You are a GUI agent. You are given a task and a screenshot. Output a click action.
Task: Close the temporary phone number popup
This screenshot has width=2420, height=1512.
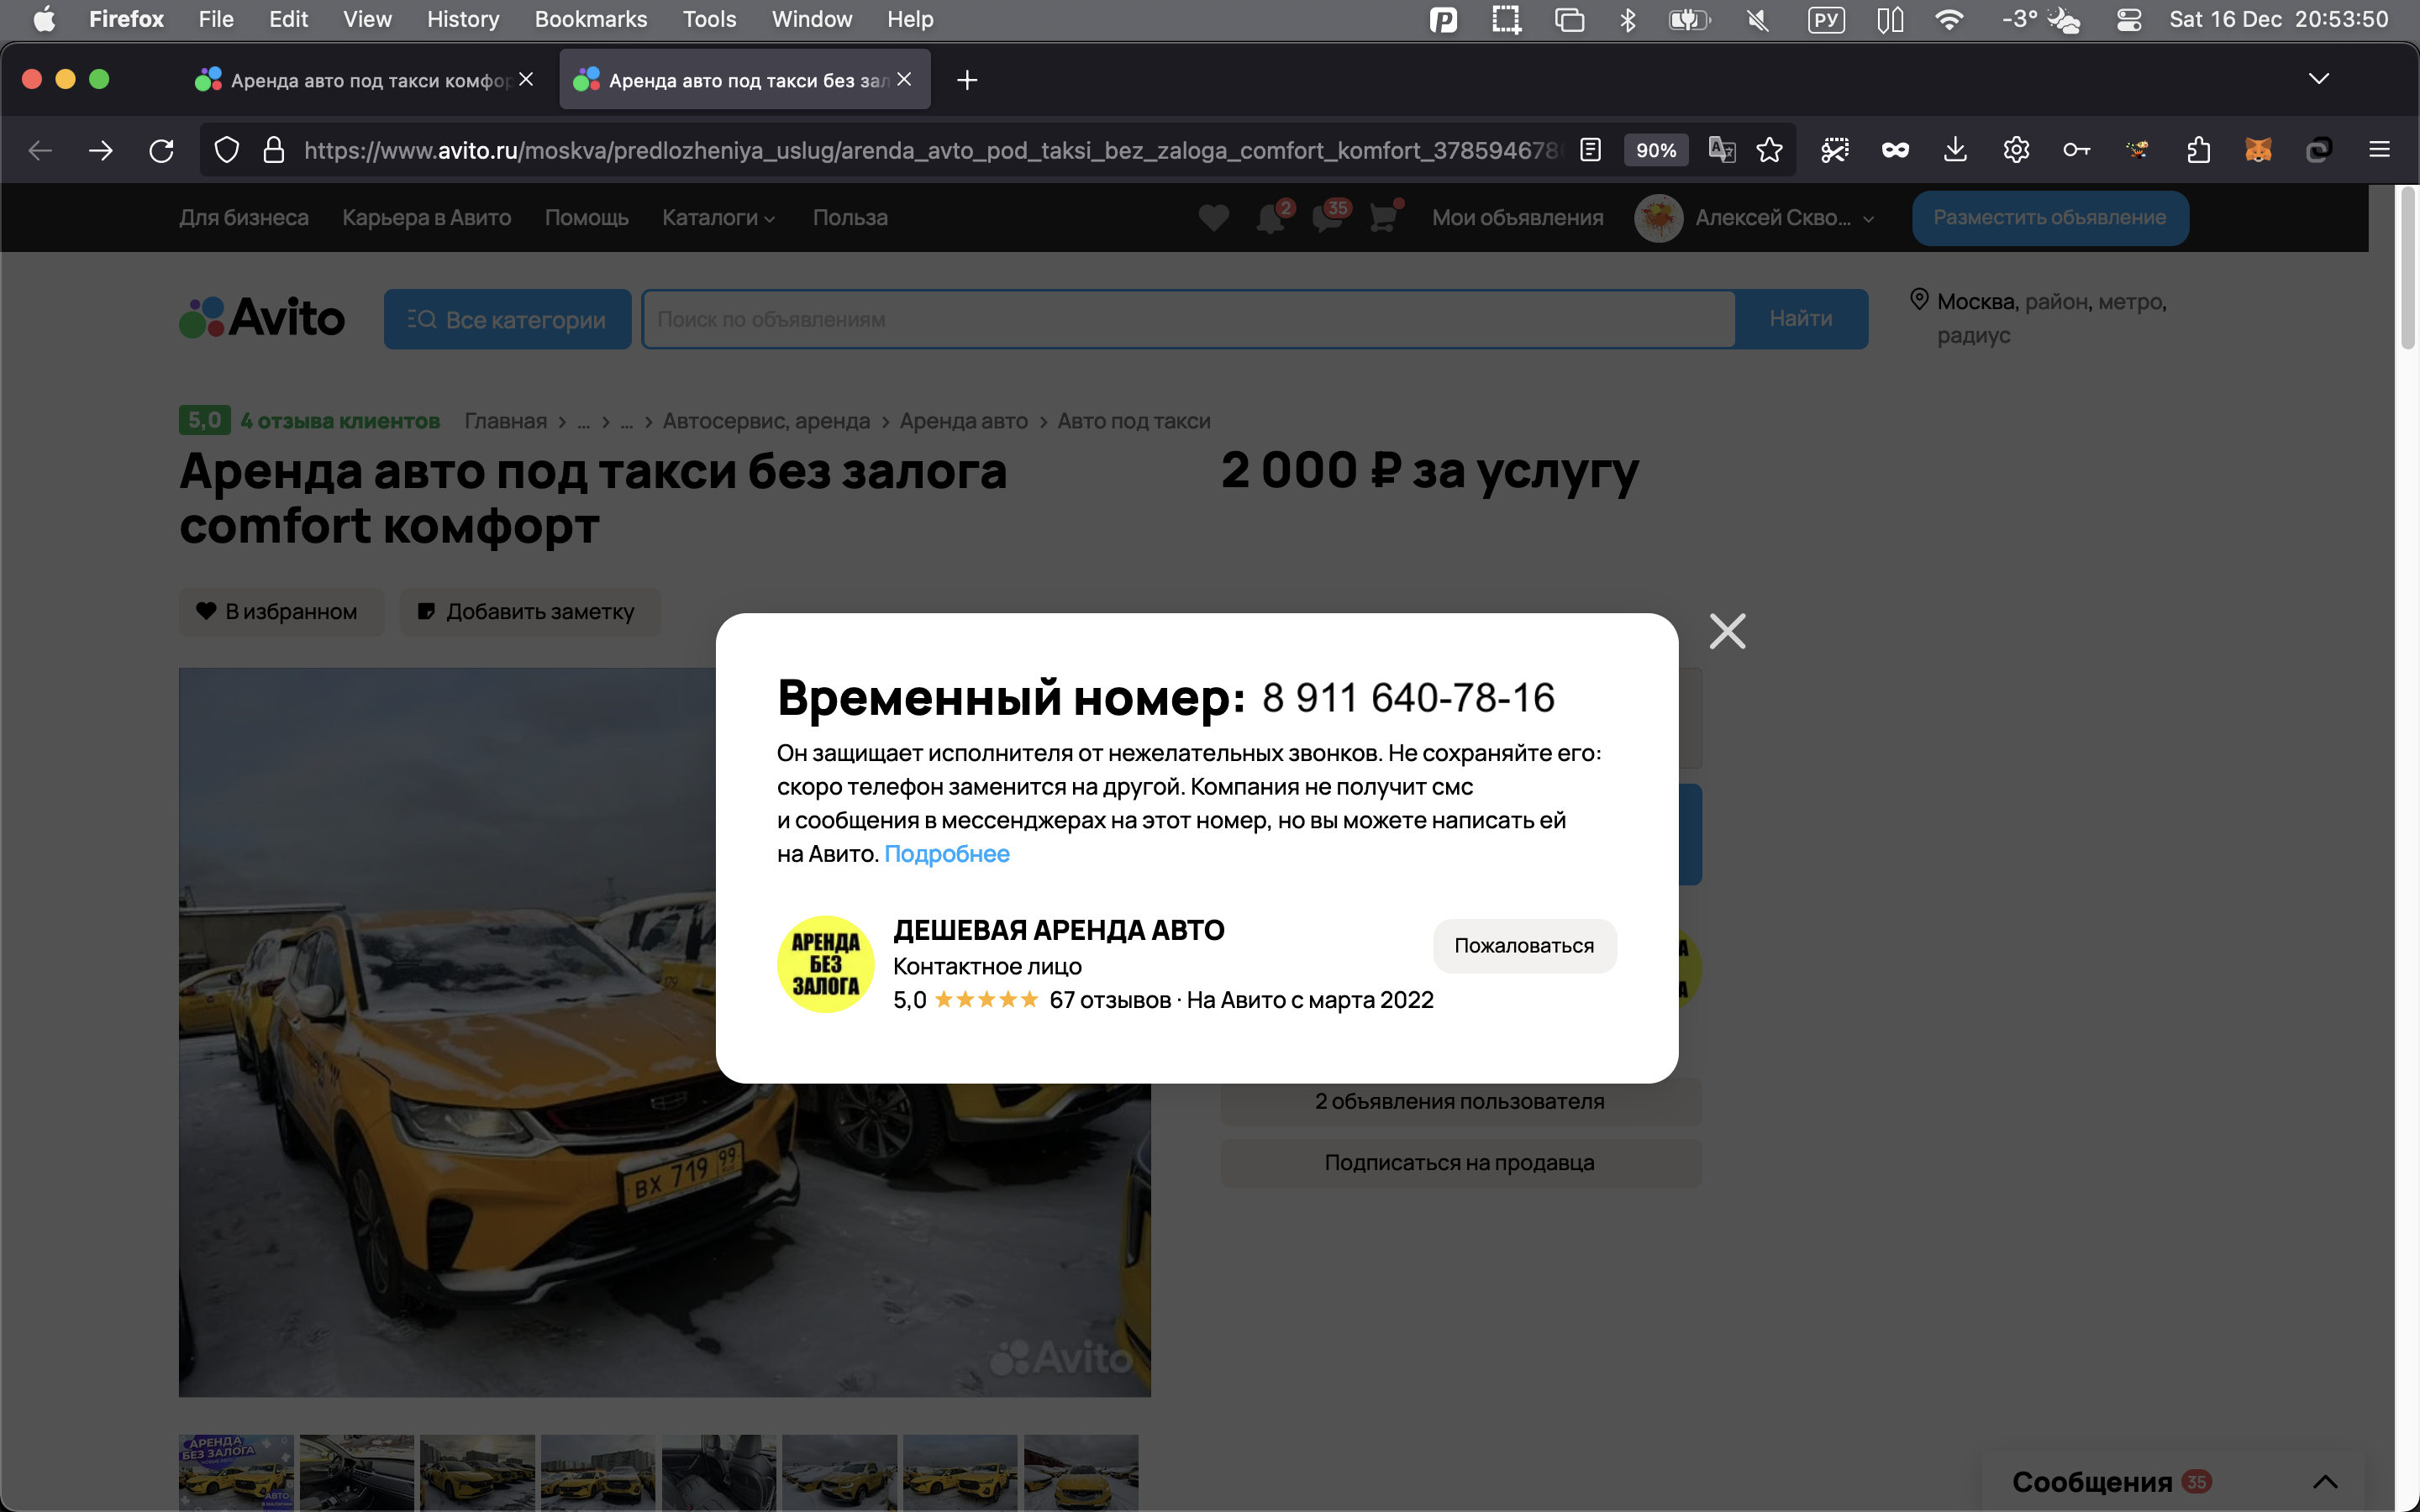[x=1727, y=631]
